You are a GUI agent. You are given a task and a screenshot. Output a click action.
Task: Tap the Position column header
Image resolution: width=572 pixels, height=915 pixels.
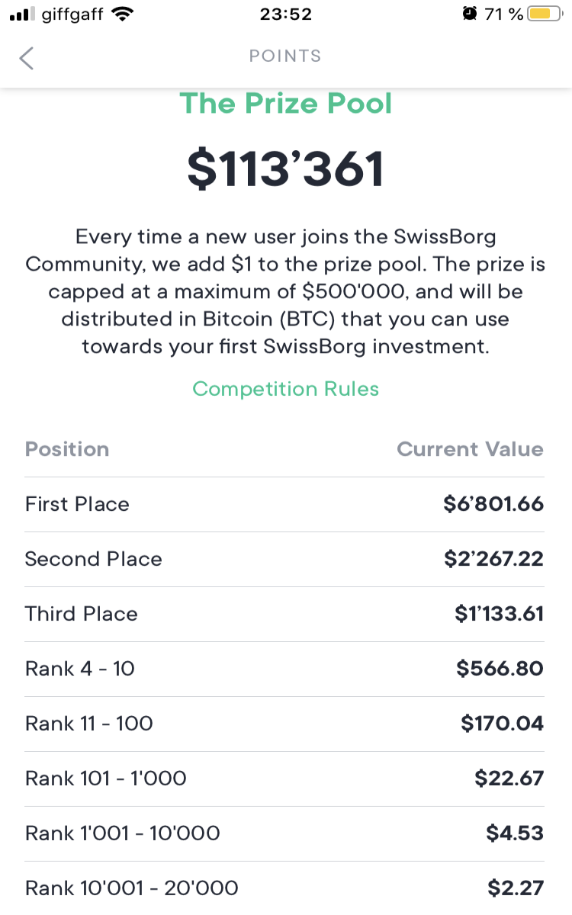click(67, 449)
